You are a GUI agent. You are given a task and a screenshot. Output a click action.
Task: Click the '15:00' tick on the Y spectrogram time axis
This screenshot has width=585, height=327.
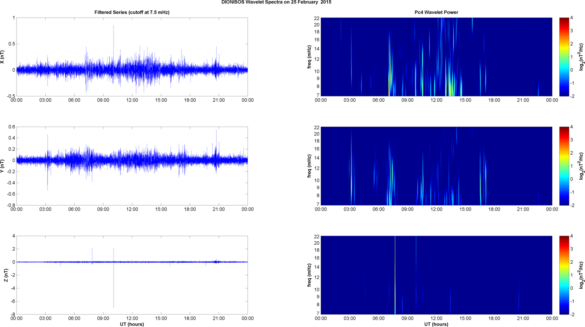tap(465, 209)
